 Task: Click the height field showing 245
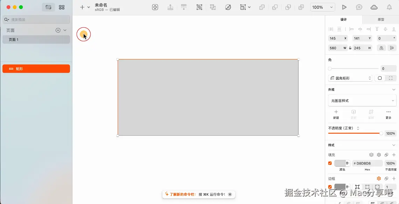362,48
